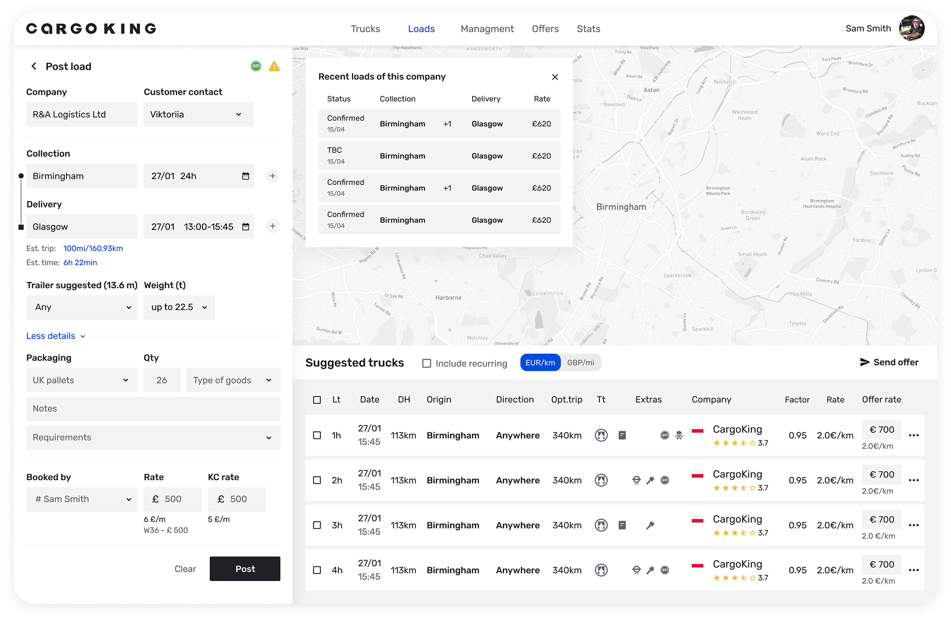Screen dimensions: 951x620
Task: Click the green GO! badge icon
Action: (x=256, y=66)
